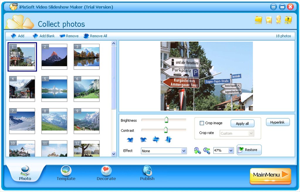Click the Brightness slider handle
This screenshot has width=300, height=192.
166,120
